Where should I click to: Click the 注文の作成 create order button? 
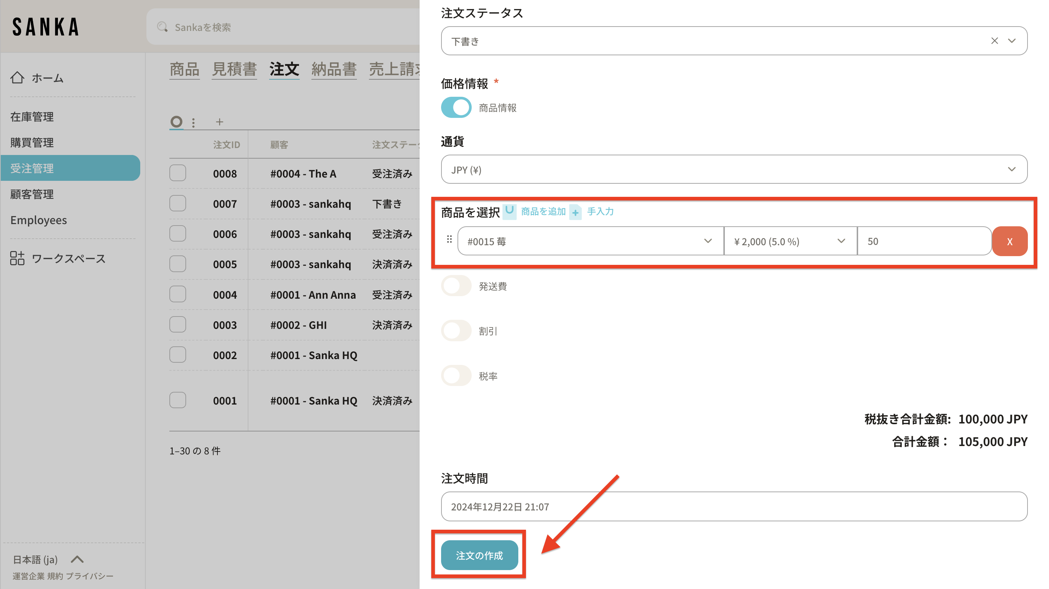coord(479,555)
